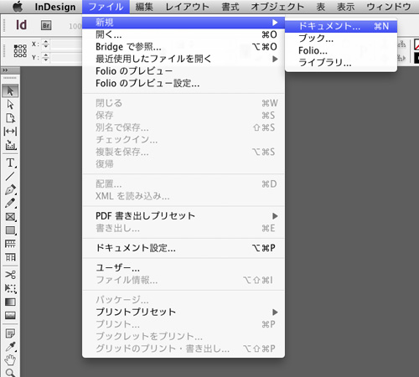Open the 書式 menu
Screen dimensions: 419x377
tap(230, 7)
